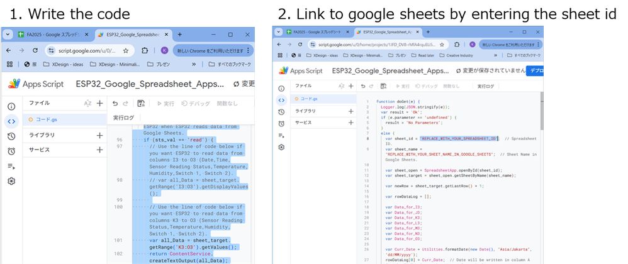Click editor vertical scrollbar in 'Link to google sheets' window
628x264 pixels.
pyautogui.click(x=542, y=111)
